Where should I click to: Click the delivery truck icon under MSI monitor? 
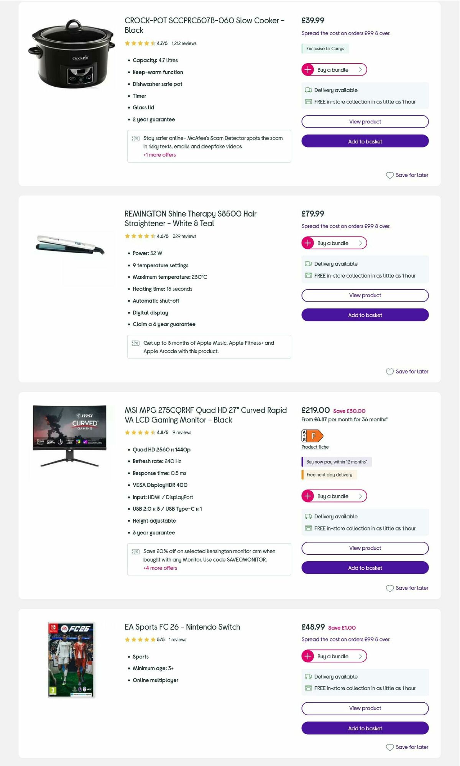[x=308, y=516]
